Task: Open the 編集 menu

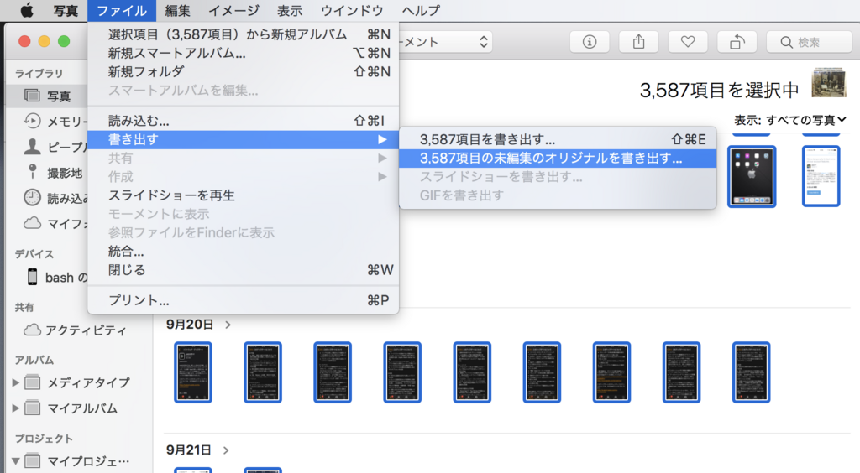Action: pyautogui.click(x=178, y=10)
